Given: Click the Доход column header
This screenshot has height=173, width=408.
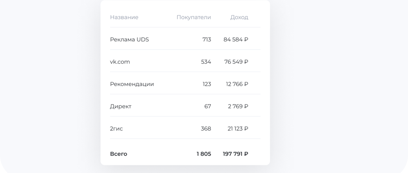Looking at the screenshot, I should click(x=239, y=18).
